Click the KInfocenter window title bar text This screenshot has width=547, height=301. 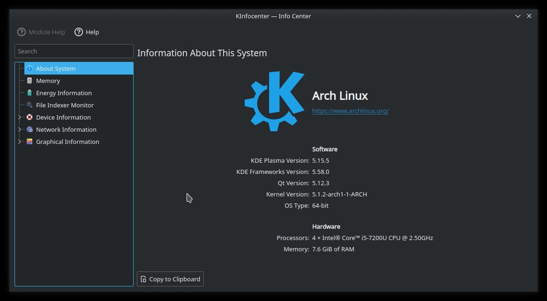click(x=273, y=16)
